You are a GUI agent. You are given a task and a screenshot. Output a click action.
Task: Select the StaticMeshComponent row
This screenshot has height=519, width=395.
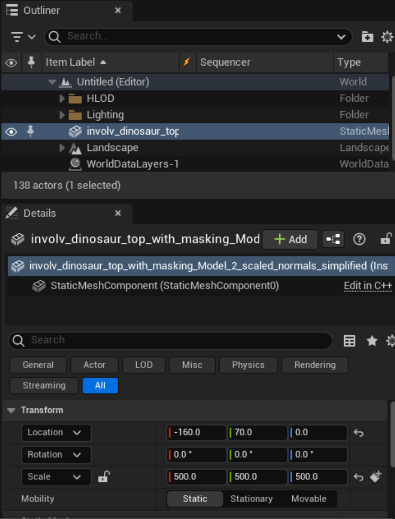[164, 286]
